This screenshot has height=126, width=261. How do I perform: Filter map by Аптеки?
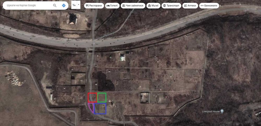click(x=190, y=6)
